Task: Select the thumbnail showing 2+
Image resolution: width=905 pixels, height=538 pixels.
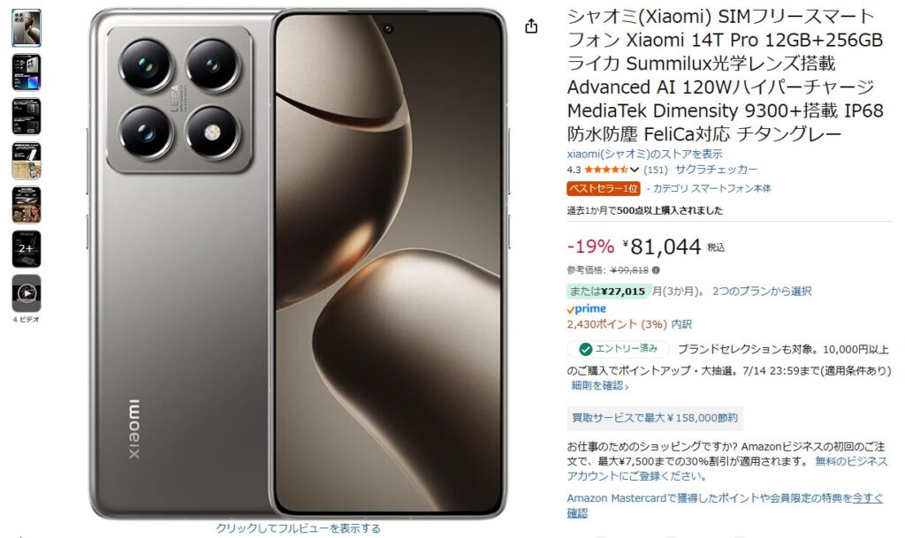Action: point(27,249)
